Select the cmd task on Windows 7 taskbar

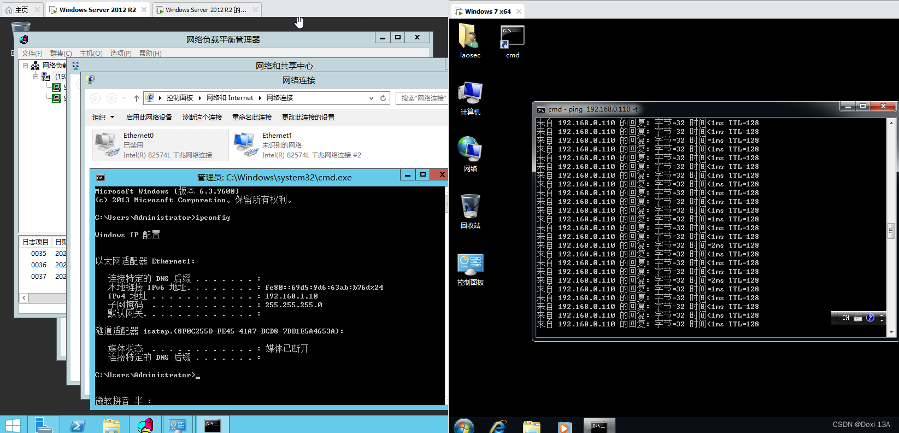(599, 426)
